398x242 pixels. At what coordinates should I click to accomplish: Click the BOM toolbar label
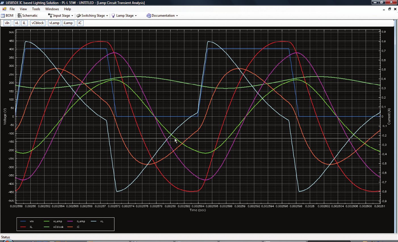[x=9, y=16]
